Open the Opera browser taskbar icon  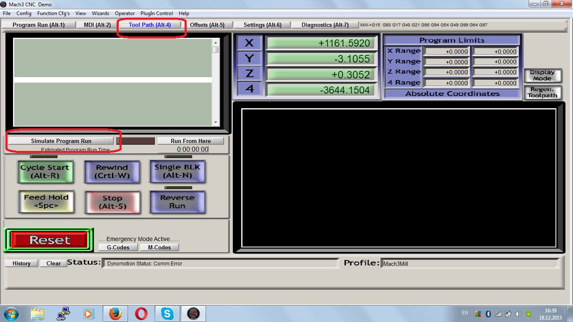click(141, 314)
